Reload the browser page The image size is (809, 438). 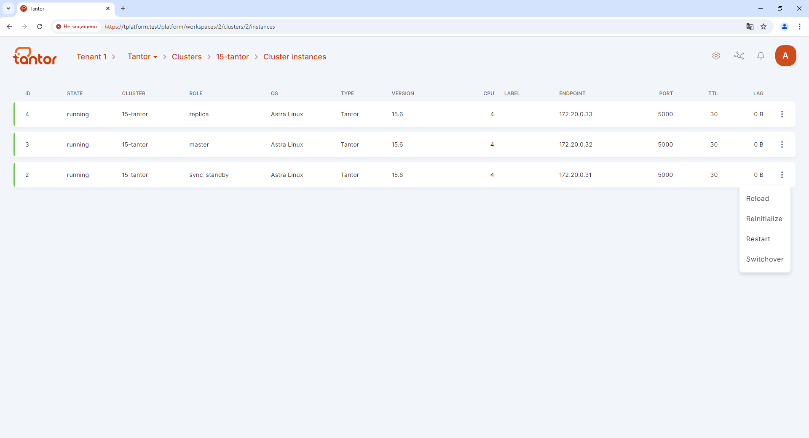40,27
